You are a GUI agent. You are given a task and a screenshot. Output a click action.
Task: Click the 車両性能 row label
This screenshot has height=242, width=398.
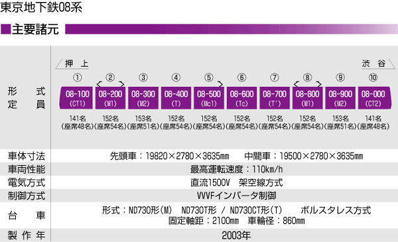pyautogui.click(x=27, y=169)
